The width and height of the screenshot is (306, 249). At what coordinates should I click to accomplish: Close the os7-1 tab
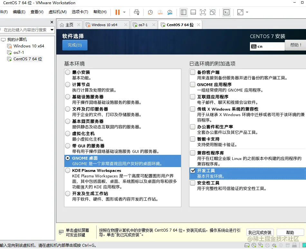tap(154, 25)
